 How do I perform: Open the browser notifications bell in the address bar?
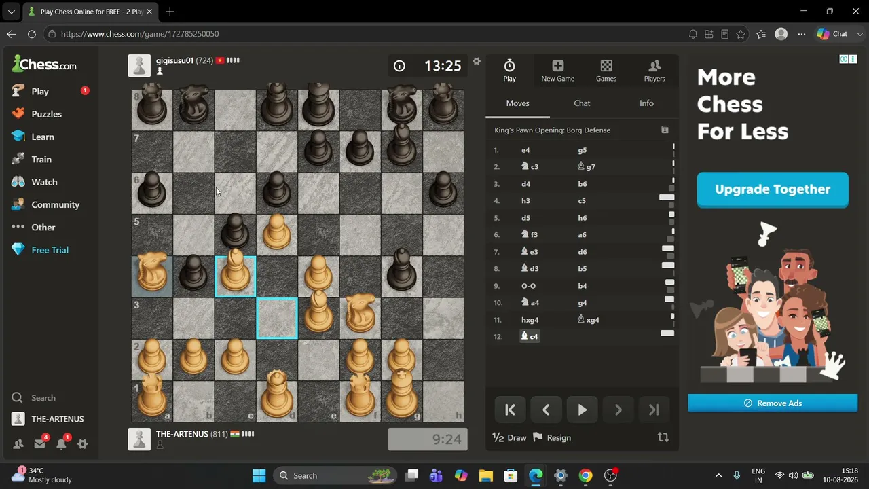click(x=693, y=34)
